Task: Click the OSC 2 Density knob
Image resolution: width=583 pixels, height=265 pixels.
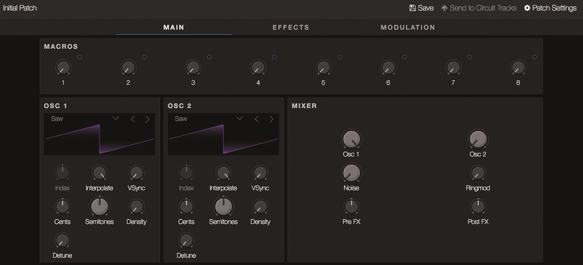Action: click(x=260, y=207)
